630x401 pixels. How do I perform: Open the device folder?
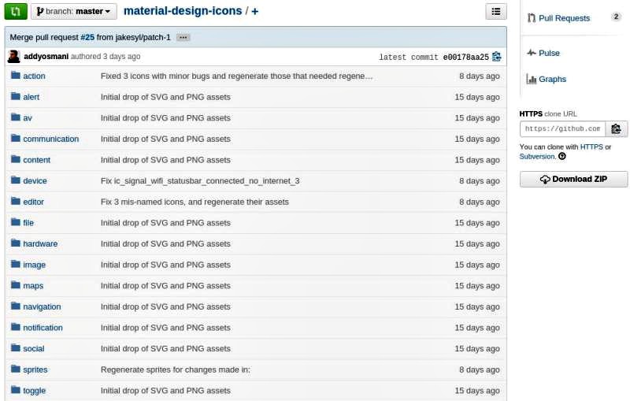click(x=35, y=181)
